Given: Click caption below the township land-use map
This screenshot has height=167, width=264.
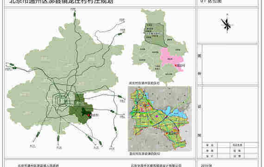Looking at the screenshot, I should (145, 154).
